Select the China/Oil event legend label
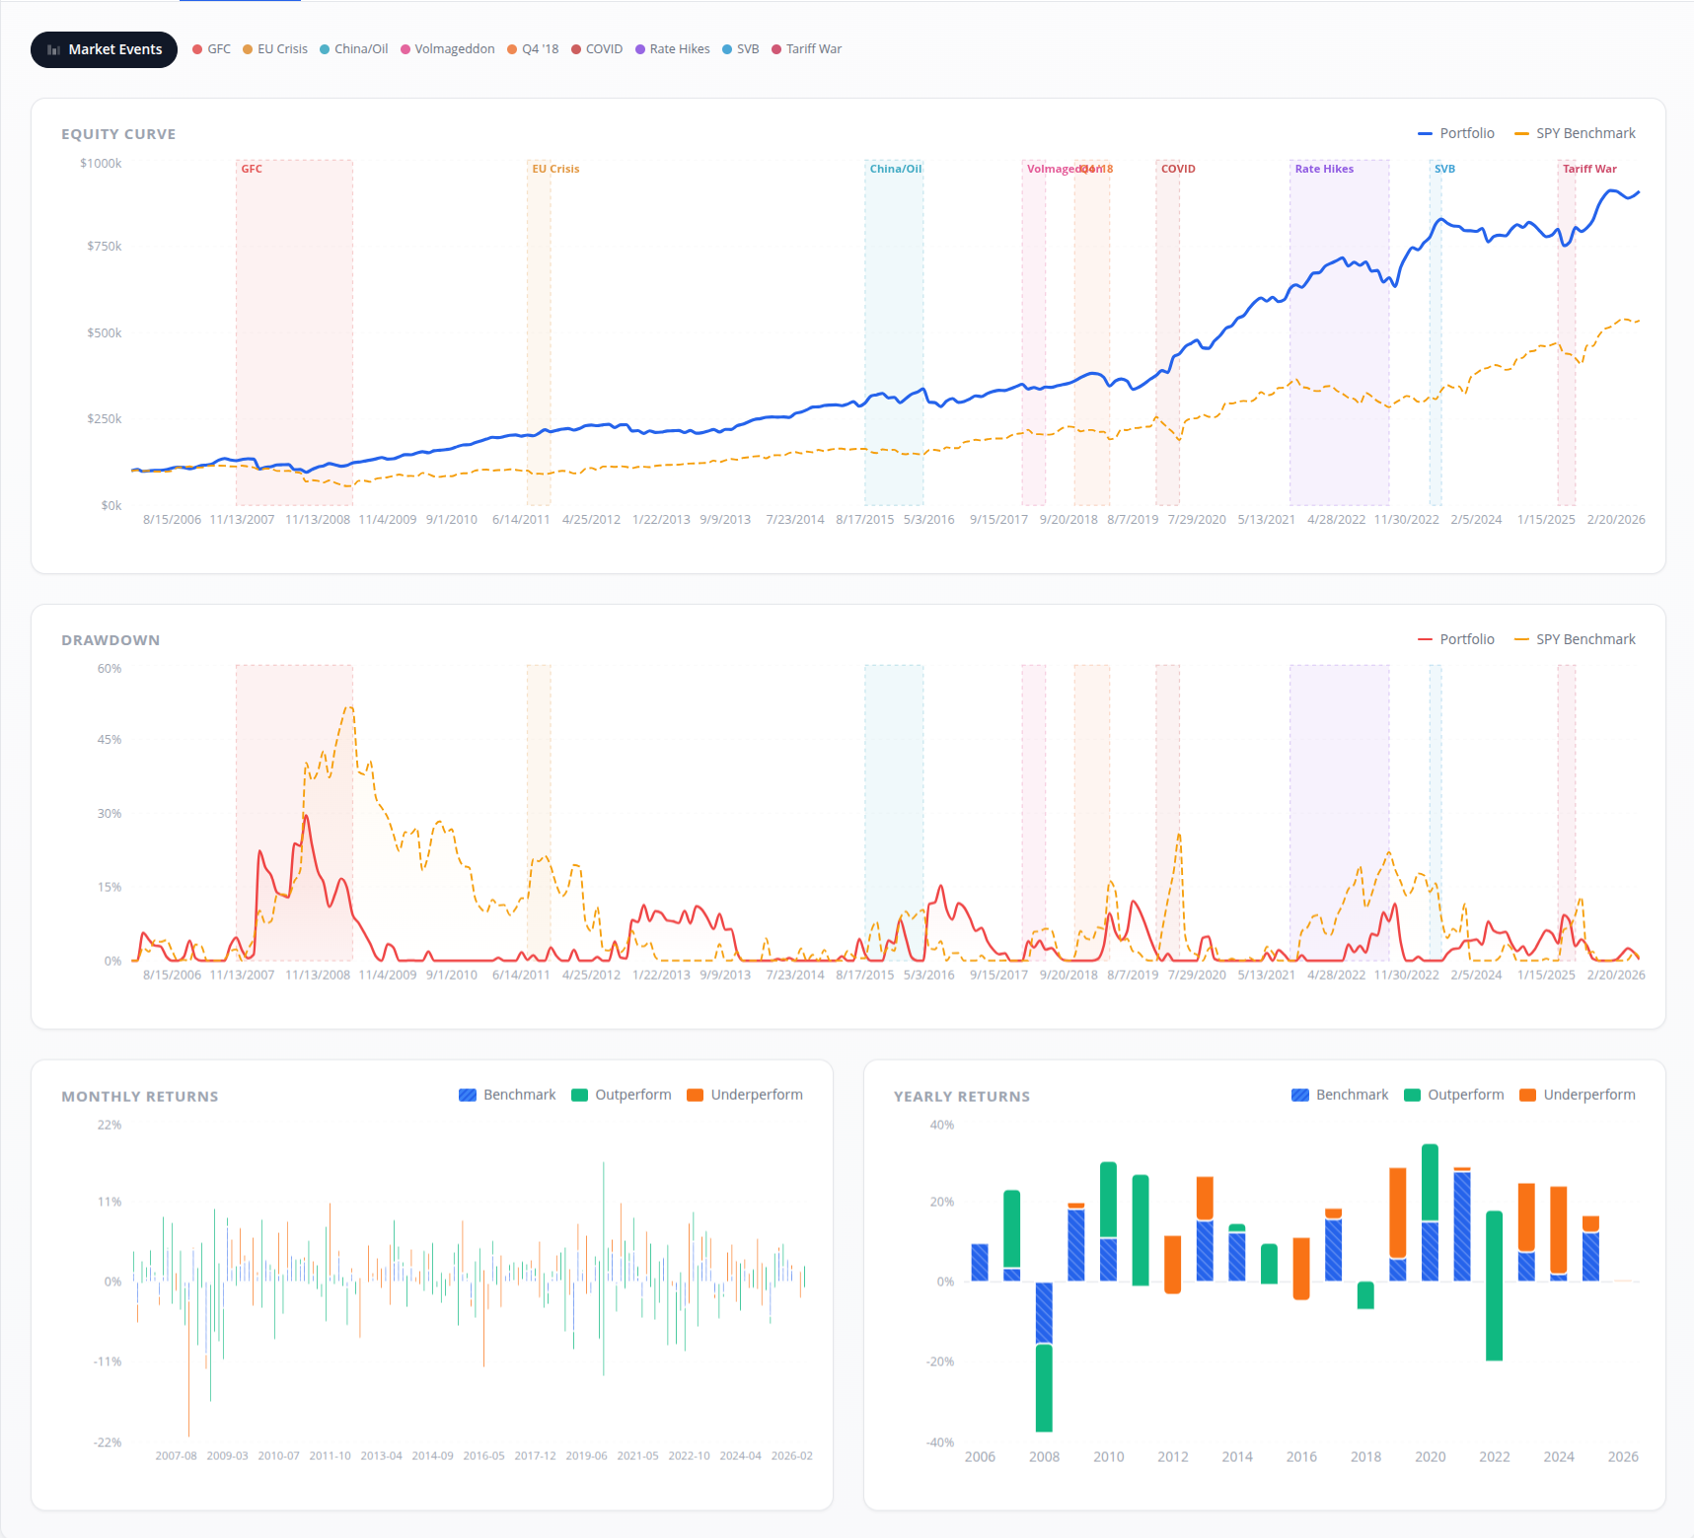Screen dimensions: 1694x1538 click(361, 49)
